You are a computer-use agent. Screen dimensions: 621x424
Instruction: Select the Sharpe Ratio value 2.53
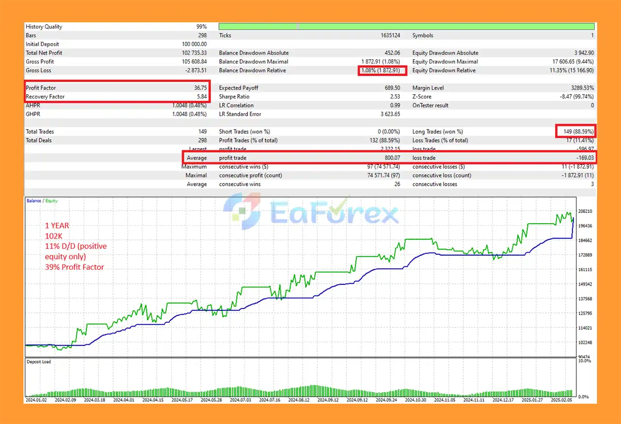393,97
